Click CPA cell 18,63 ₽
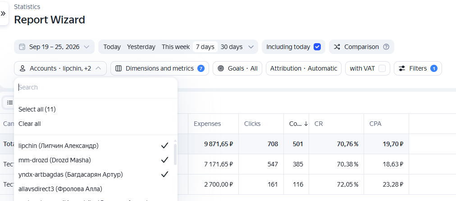Image resolution: width=456 pixels, height=201 pixels. tap(393, 164)
